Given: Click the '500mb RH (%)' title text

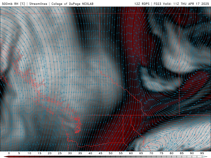Looking at the screenshot, I should pyautogui.click(x=13, y=4).
